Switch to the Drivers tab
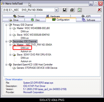Viewport: 104px width, 102px height. 19,16
